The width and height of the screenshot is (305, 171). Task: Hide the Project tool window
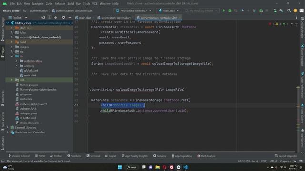tap(70, 18)
